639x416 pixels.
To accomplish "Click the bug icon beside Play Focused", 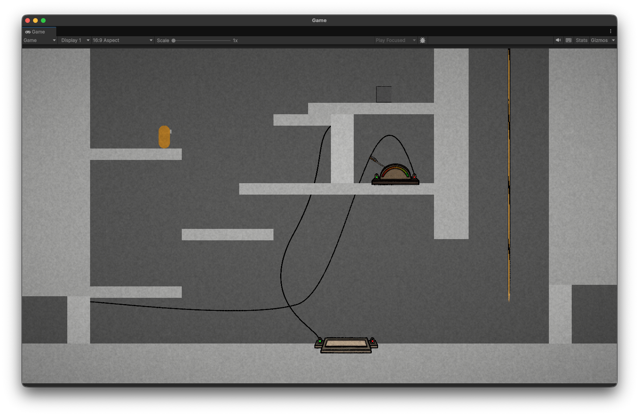I will [423, 40].
